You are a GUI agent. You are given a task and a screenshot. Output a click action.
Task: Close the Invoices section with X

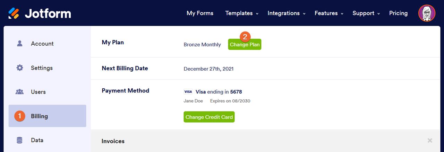pos(430,141)
